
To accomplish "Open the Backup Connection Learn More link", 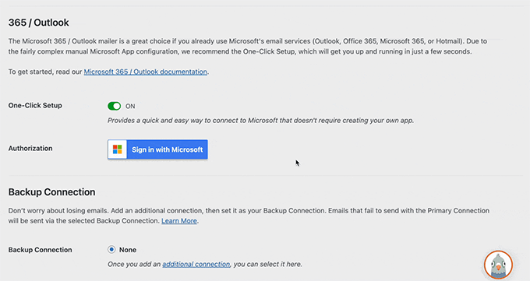I will click(179, 221).
